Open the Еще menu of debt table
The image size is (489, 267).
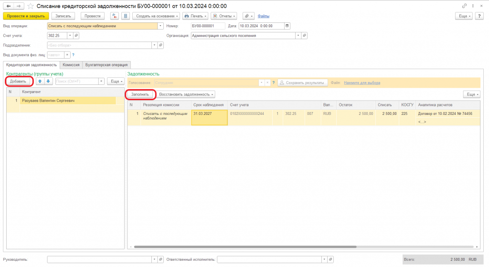[472, 94]
